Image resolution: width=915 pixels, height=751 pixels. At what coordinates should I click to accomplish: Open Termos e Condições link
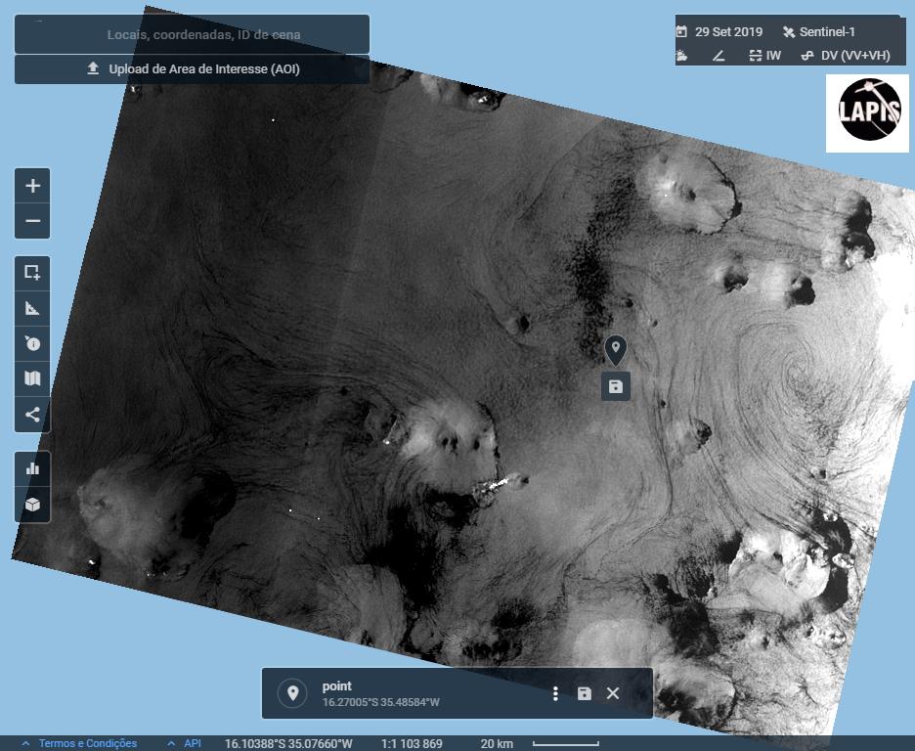click(x=87, y=743)
